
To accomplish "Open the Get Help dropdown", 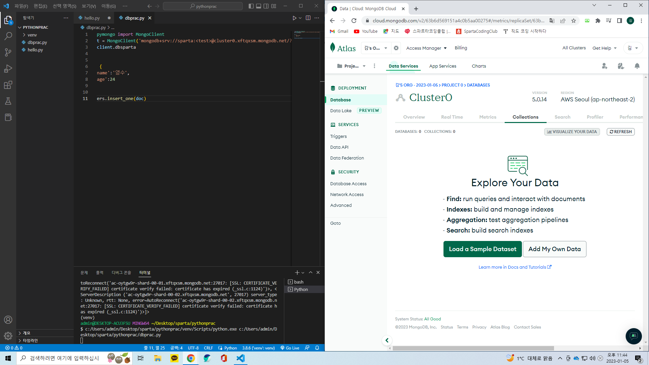I will click(605, 48).
